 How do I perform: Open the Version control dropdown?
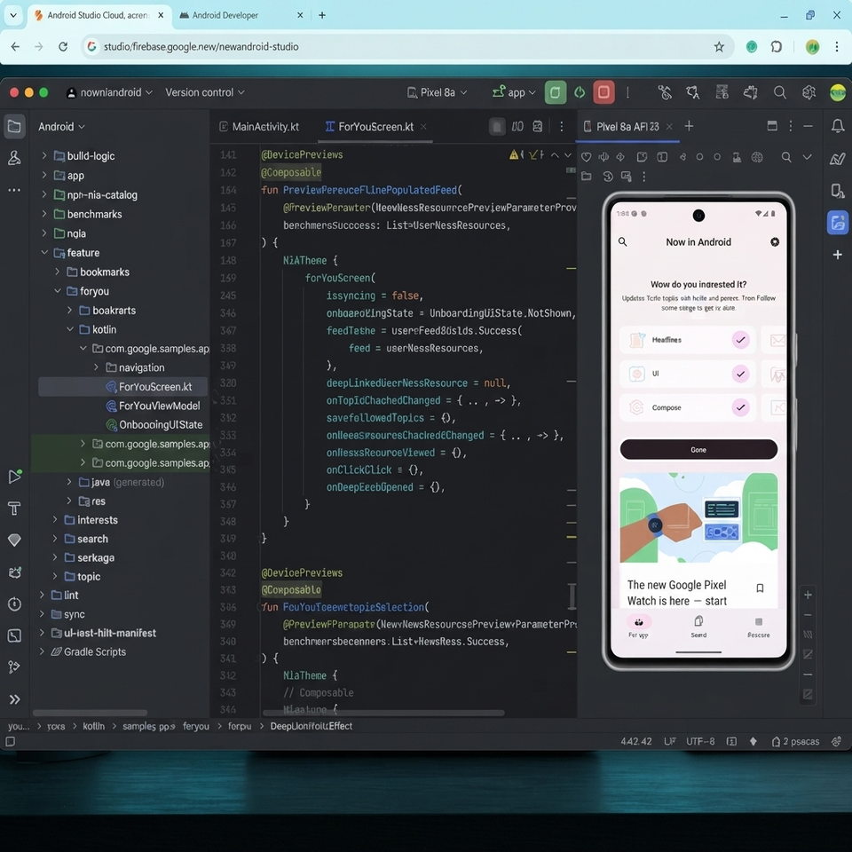point(205,92)
